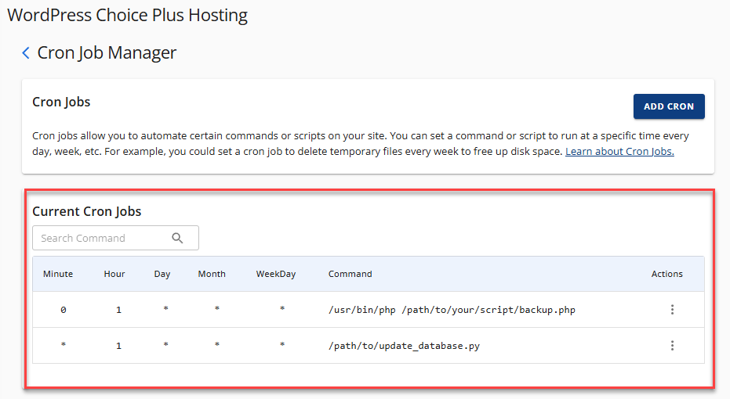Click the minute value 0 in backup.php row
This screenshot has width=730, height=399.
coord(64,310)
